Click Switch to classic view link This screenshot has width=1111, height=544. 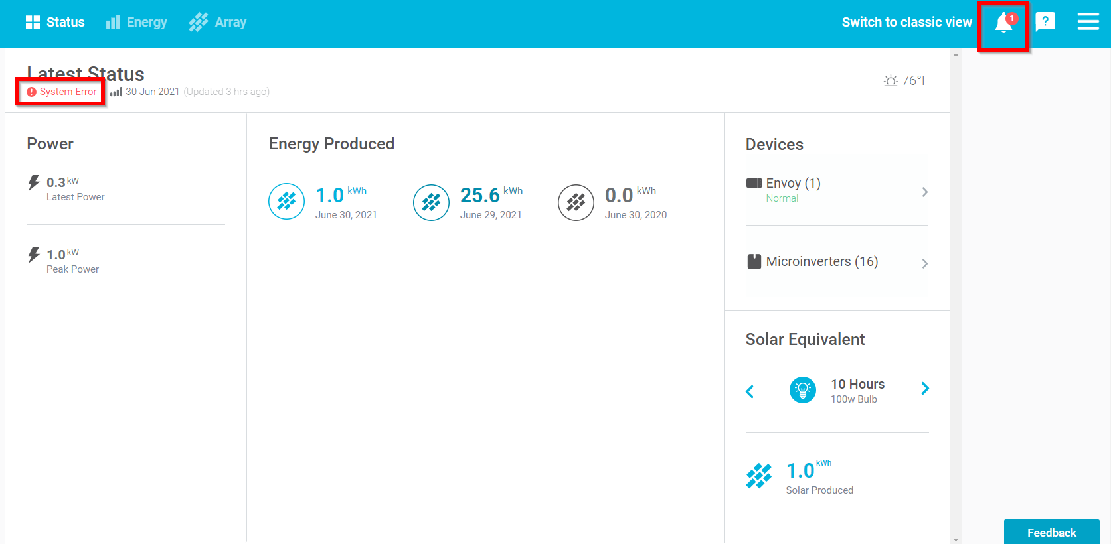(x=906, y=22)
